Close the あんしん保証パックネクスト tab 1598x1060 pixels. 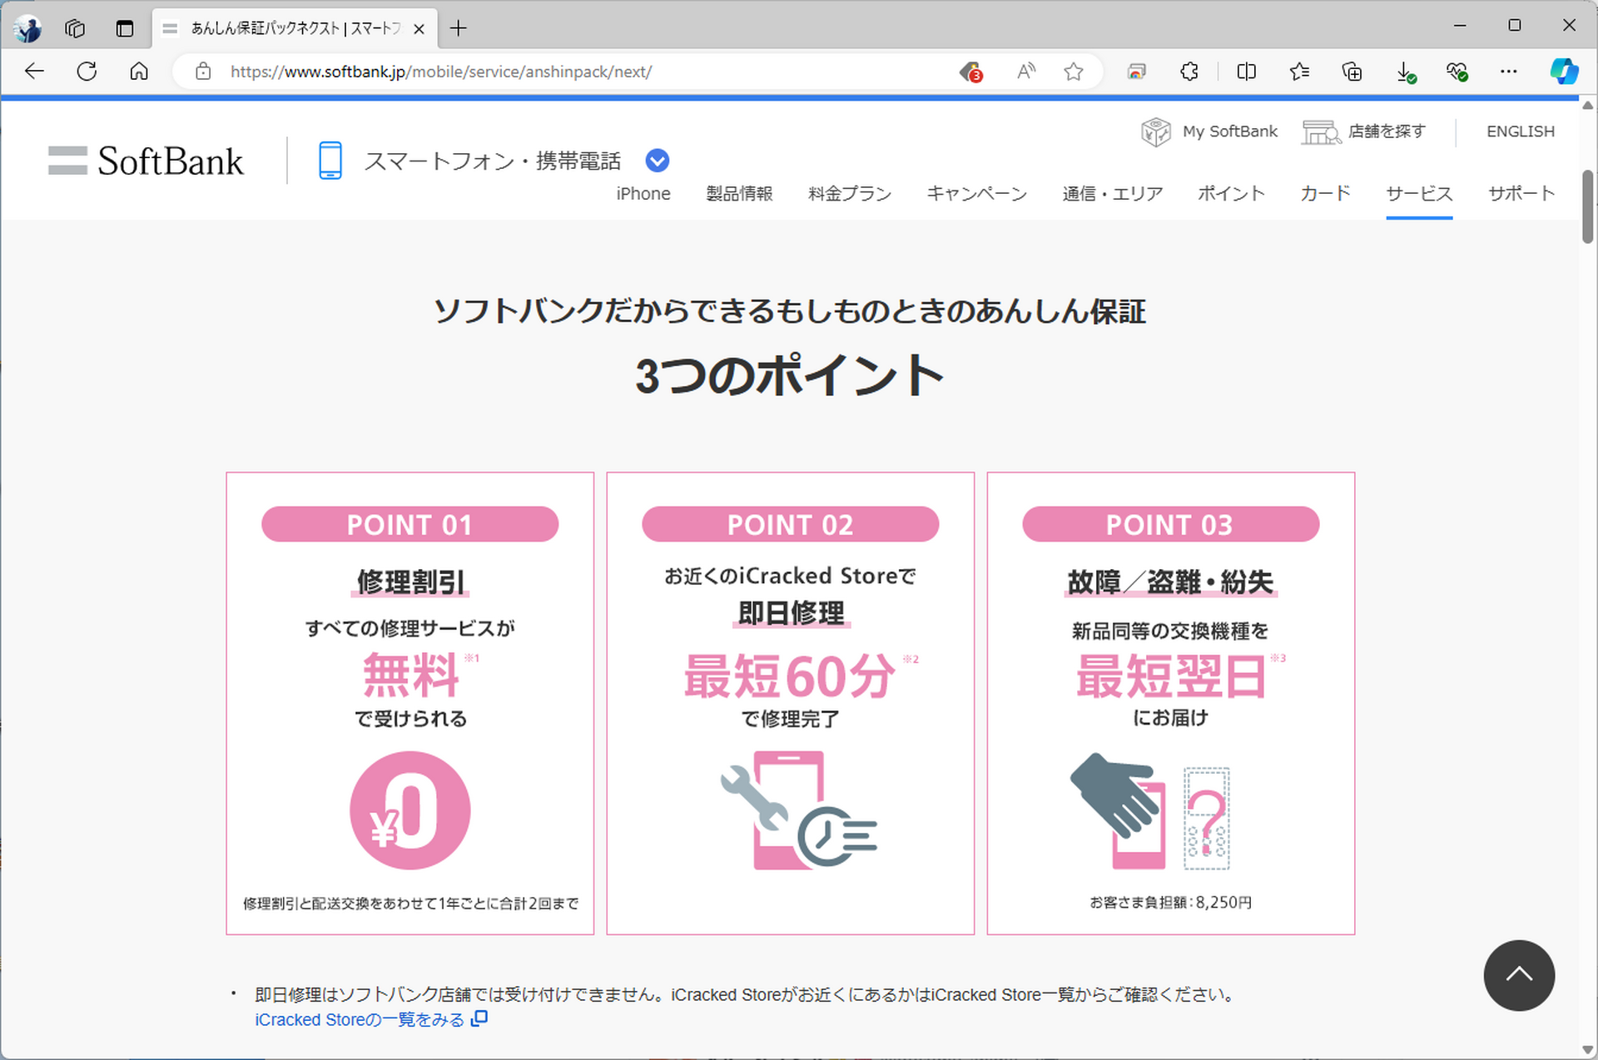pos(419,28)
